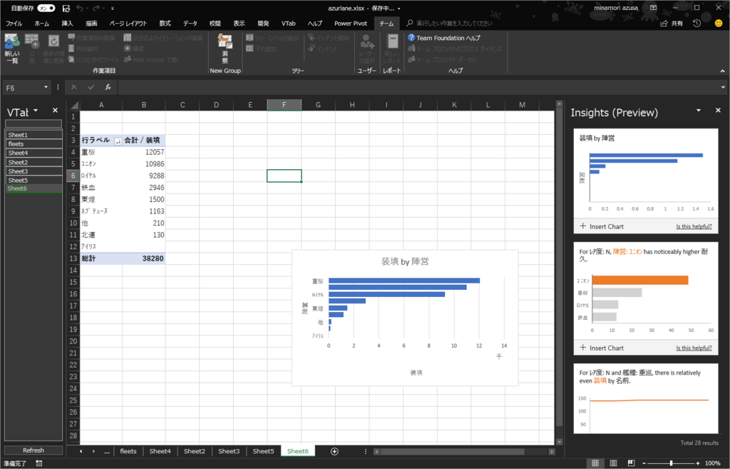Toggle the 自動保存 autosave switch
Image resolution: width=730 pixels, height=469 pixels.
[x=46, y=8]
